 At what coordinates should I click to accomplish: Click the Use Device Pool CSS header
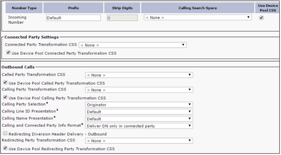(268, 8)
